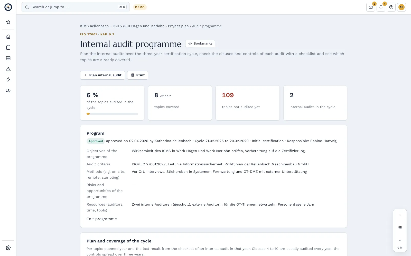
Task: Open the help question mark icon
Action: pos(391,7)
